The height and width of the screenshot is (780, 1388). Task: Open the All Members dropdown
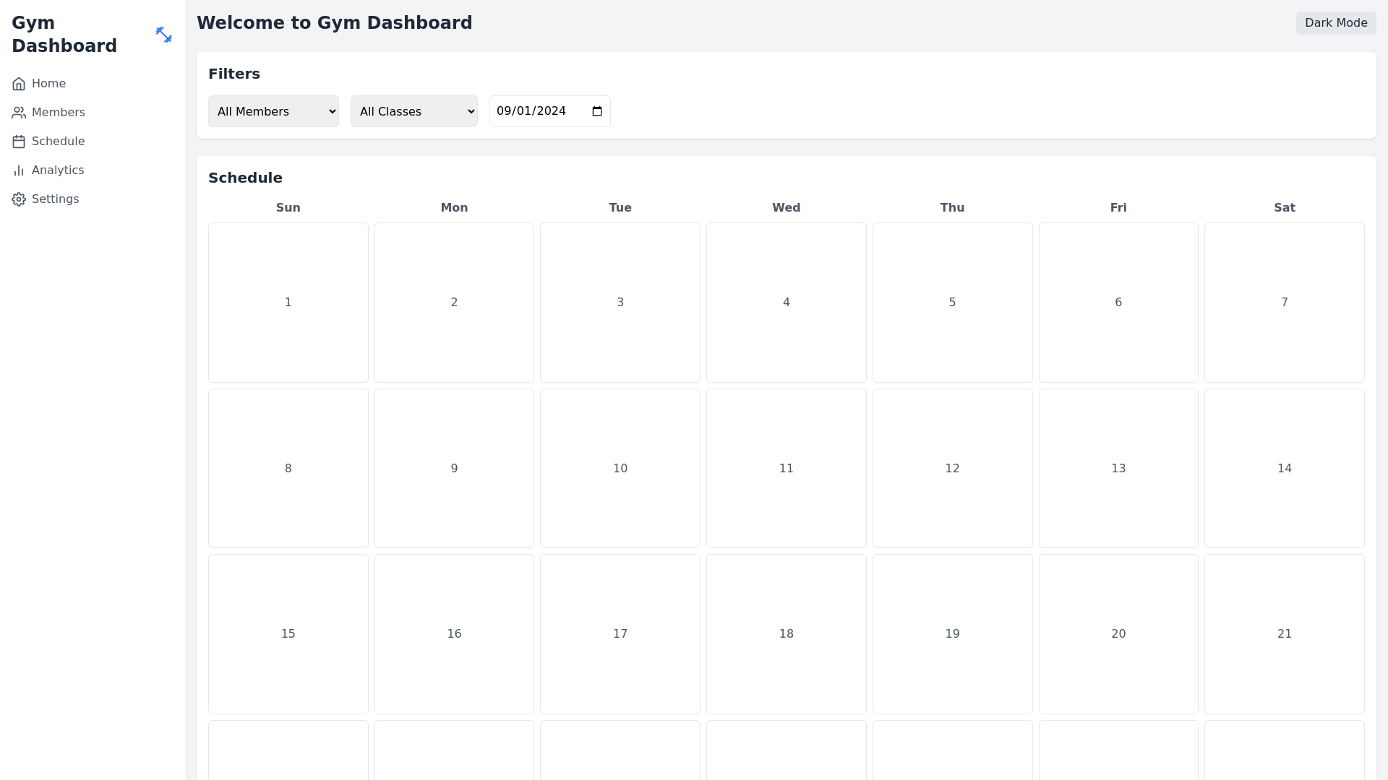click(x=273, y=111)
